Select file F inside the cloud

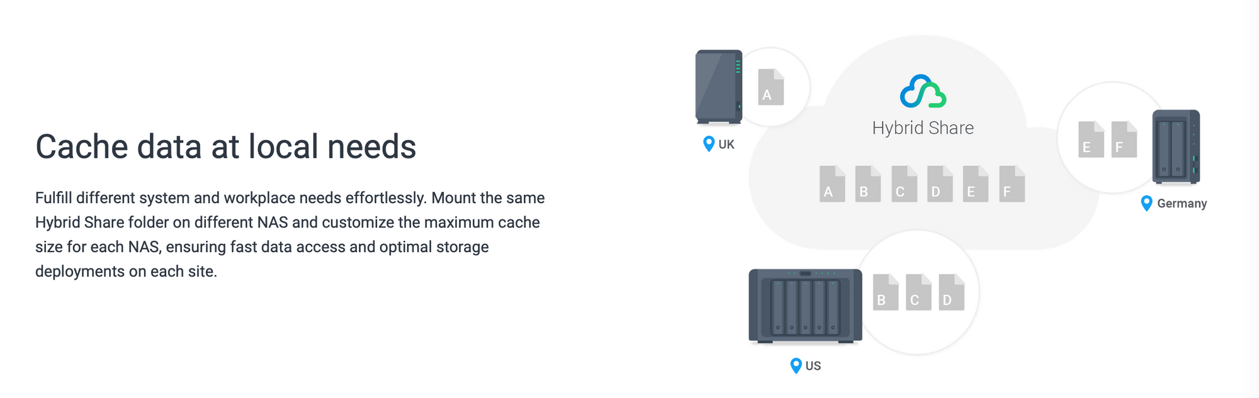coord(1012,184)
